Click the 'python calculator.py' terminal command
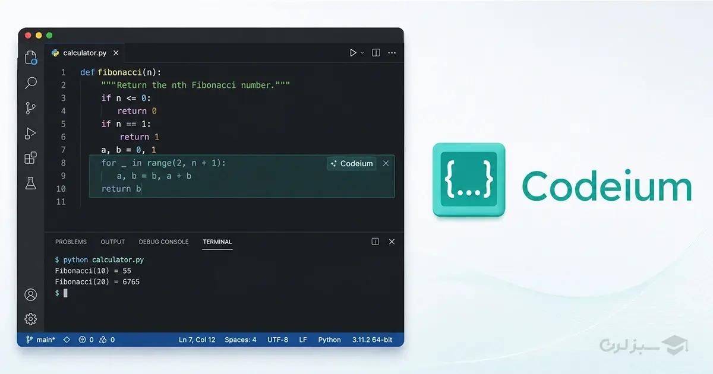Screen dimensions: 713x374 coord(103,260)
